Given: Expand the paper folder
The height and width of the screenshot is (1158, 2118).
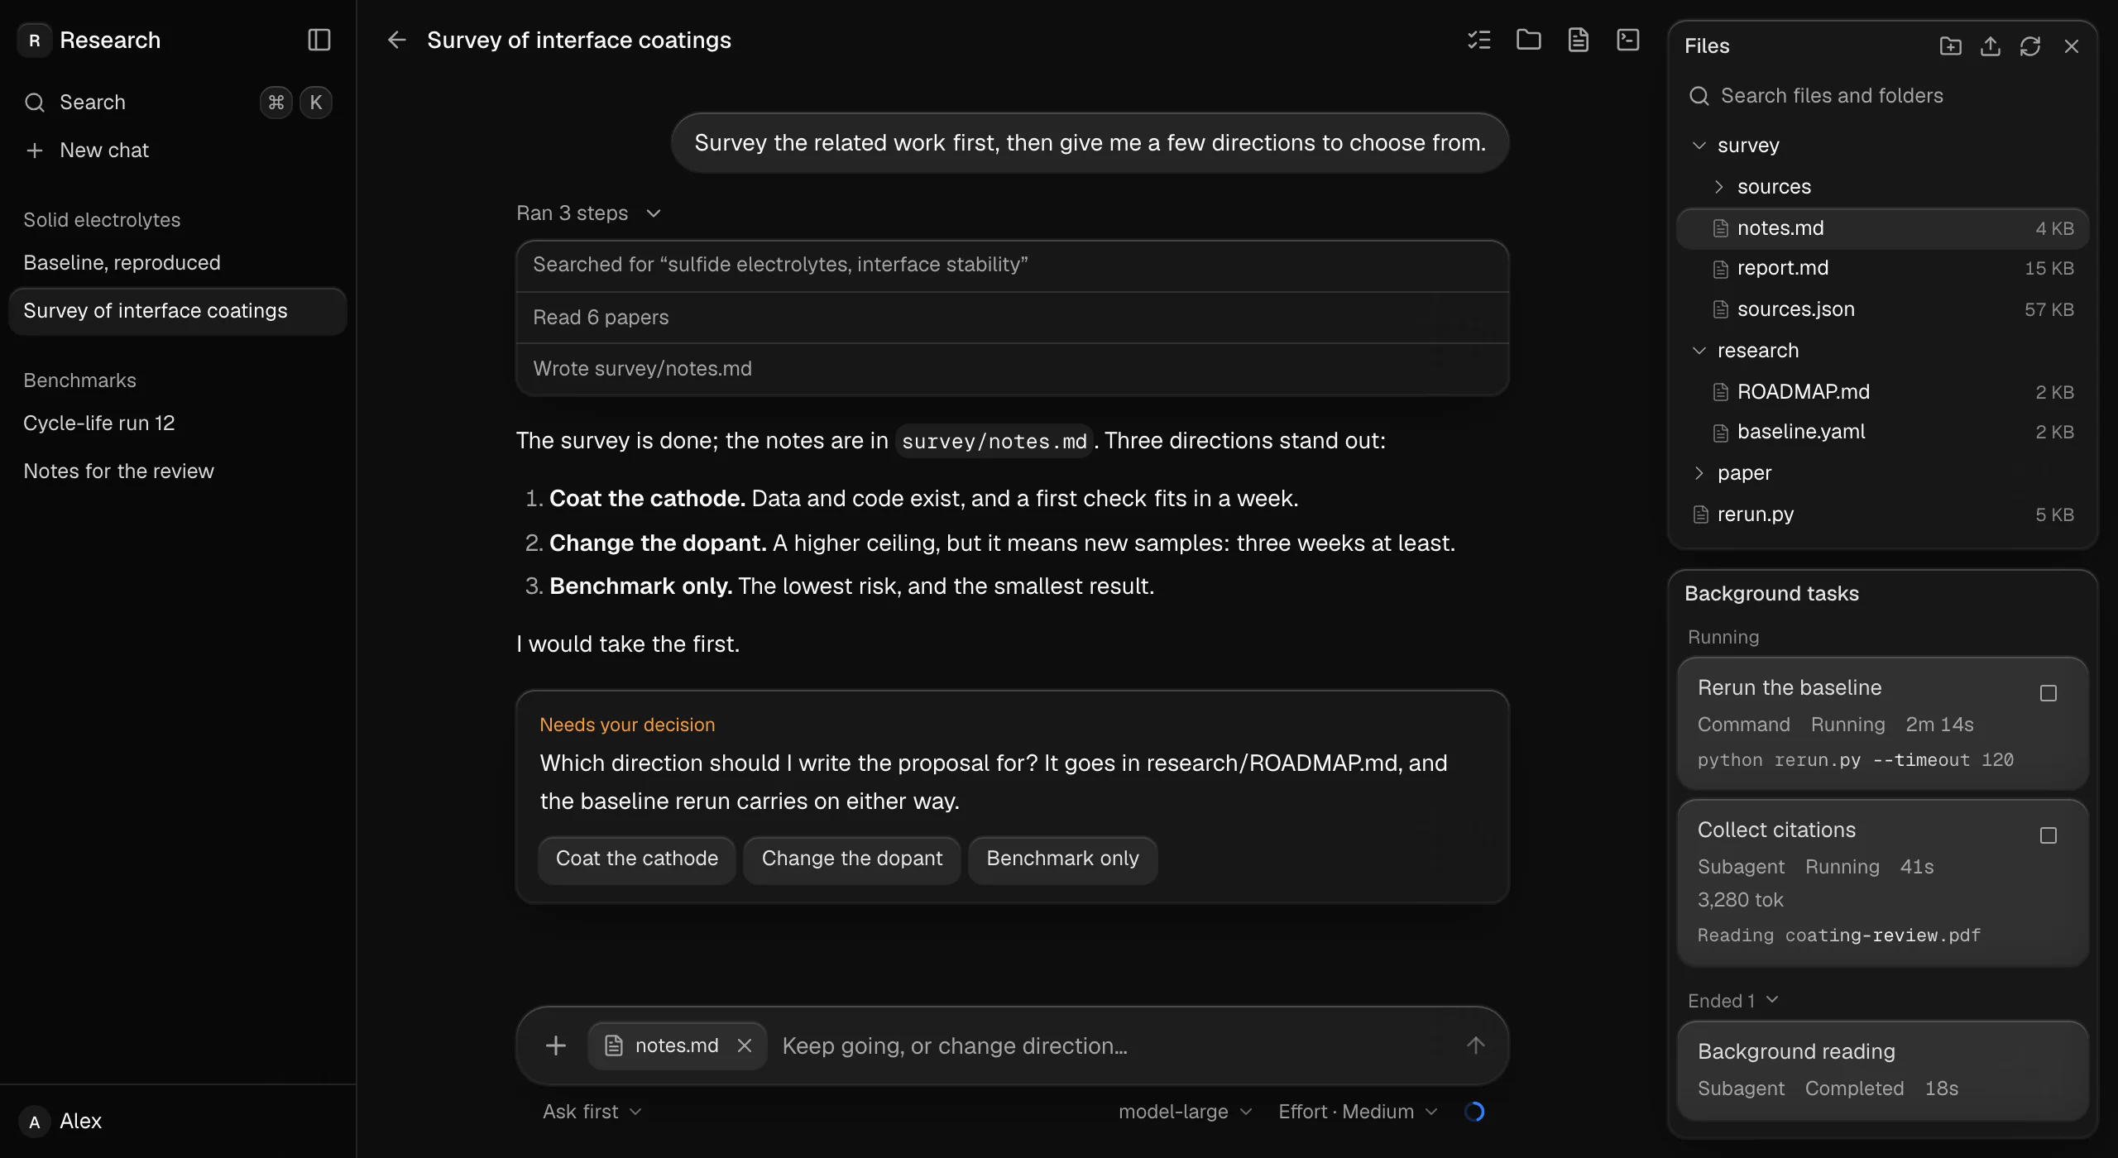Looking at the screenshot, I should click(x=1699, y=473).
